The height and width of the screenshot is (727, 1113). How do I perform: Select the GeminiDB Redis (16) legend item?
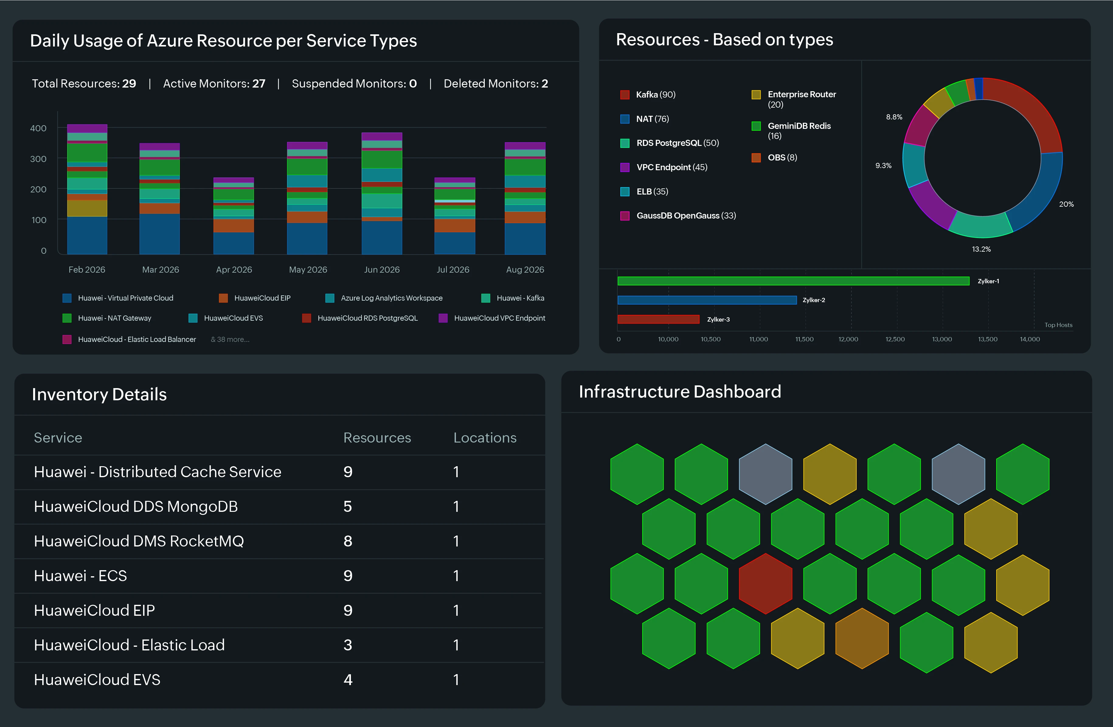[791, 131]
